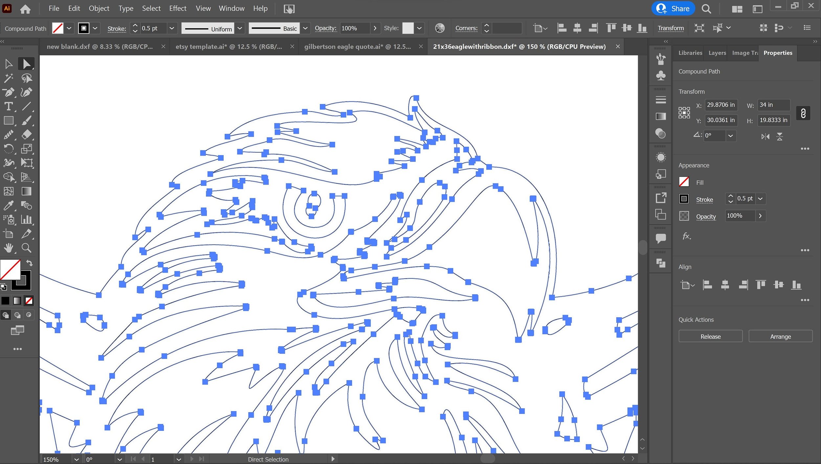Select the Hand tool

9,248
